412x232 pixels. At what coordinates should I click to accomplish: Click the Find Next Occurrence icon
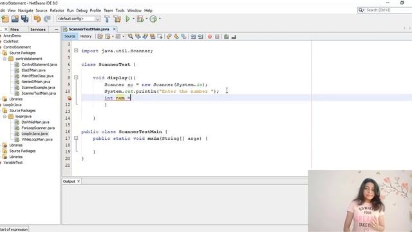click(x=145, y=37)
